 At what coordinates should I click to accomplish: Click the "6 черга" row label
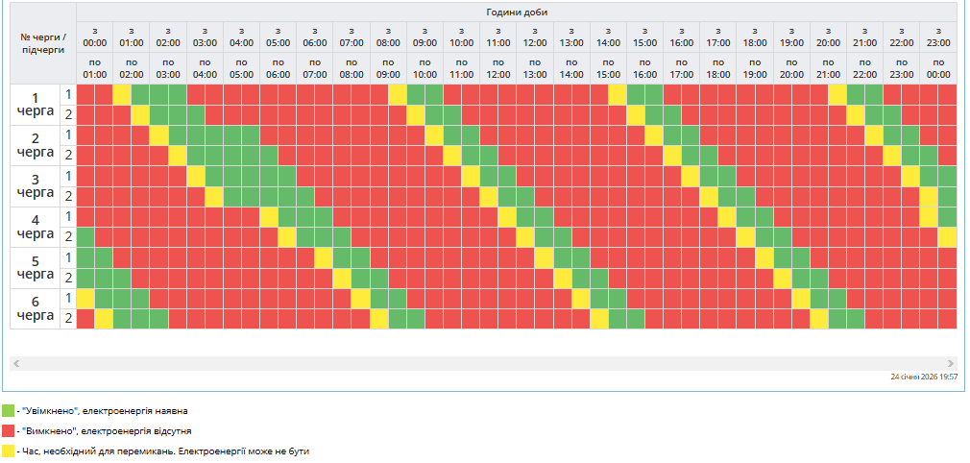pyautogui.click(x=36, y=308)
